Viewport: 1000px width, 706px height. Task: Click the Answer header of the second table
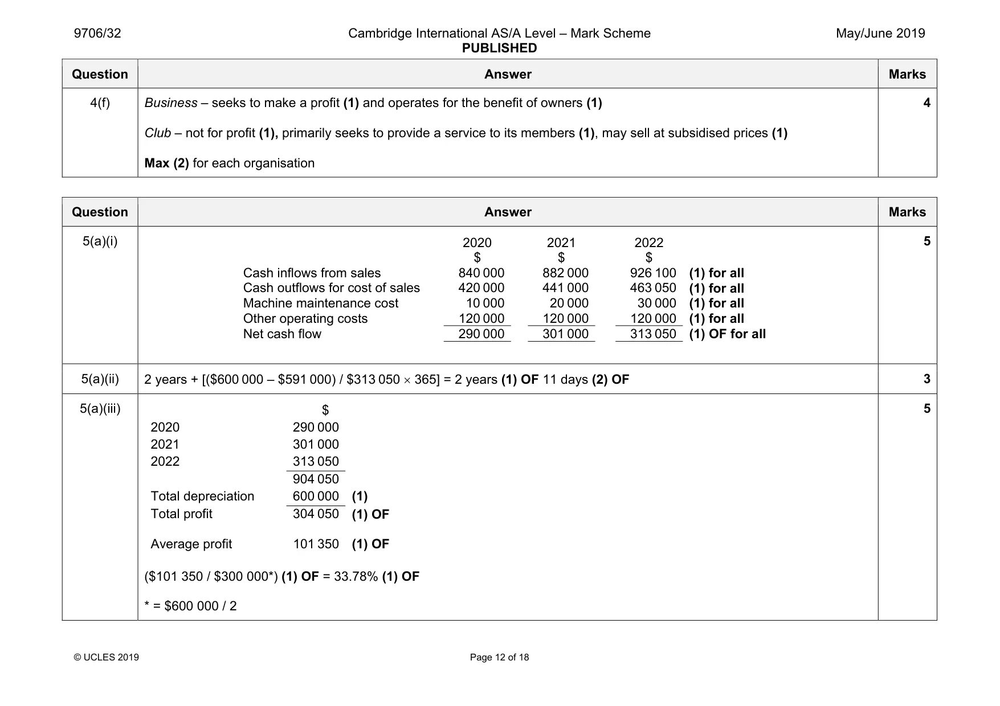tap(508, 212)
